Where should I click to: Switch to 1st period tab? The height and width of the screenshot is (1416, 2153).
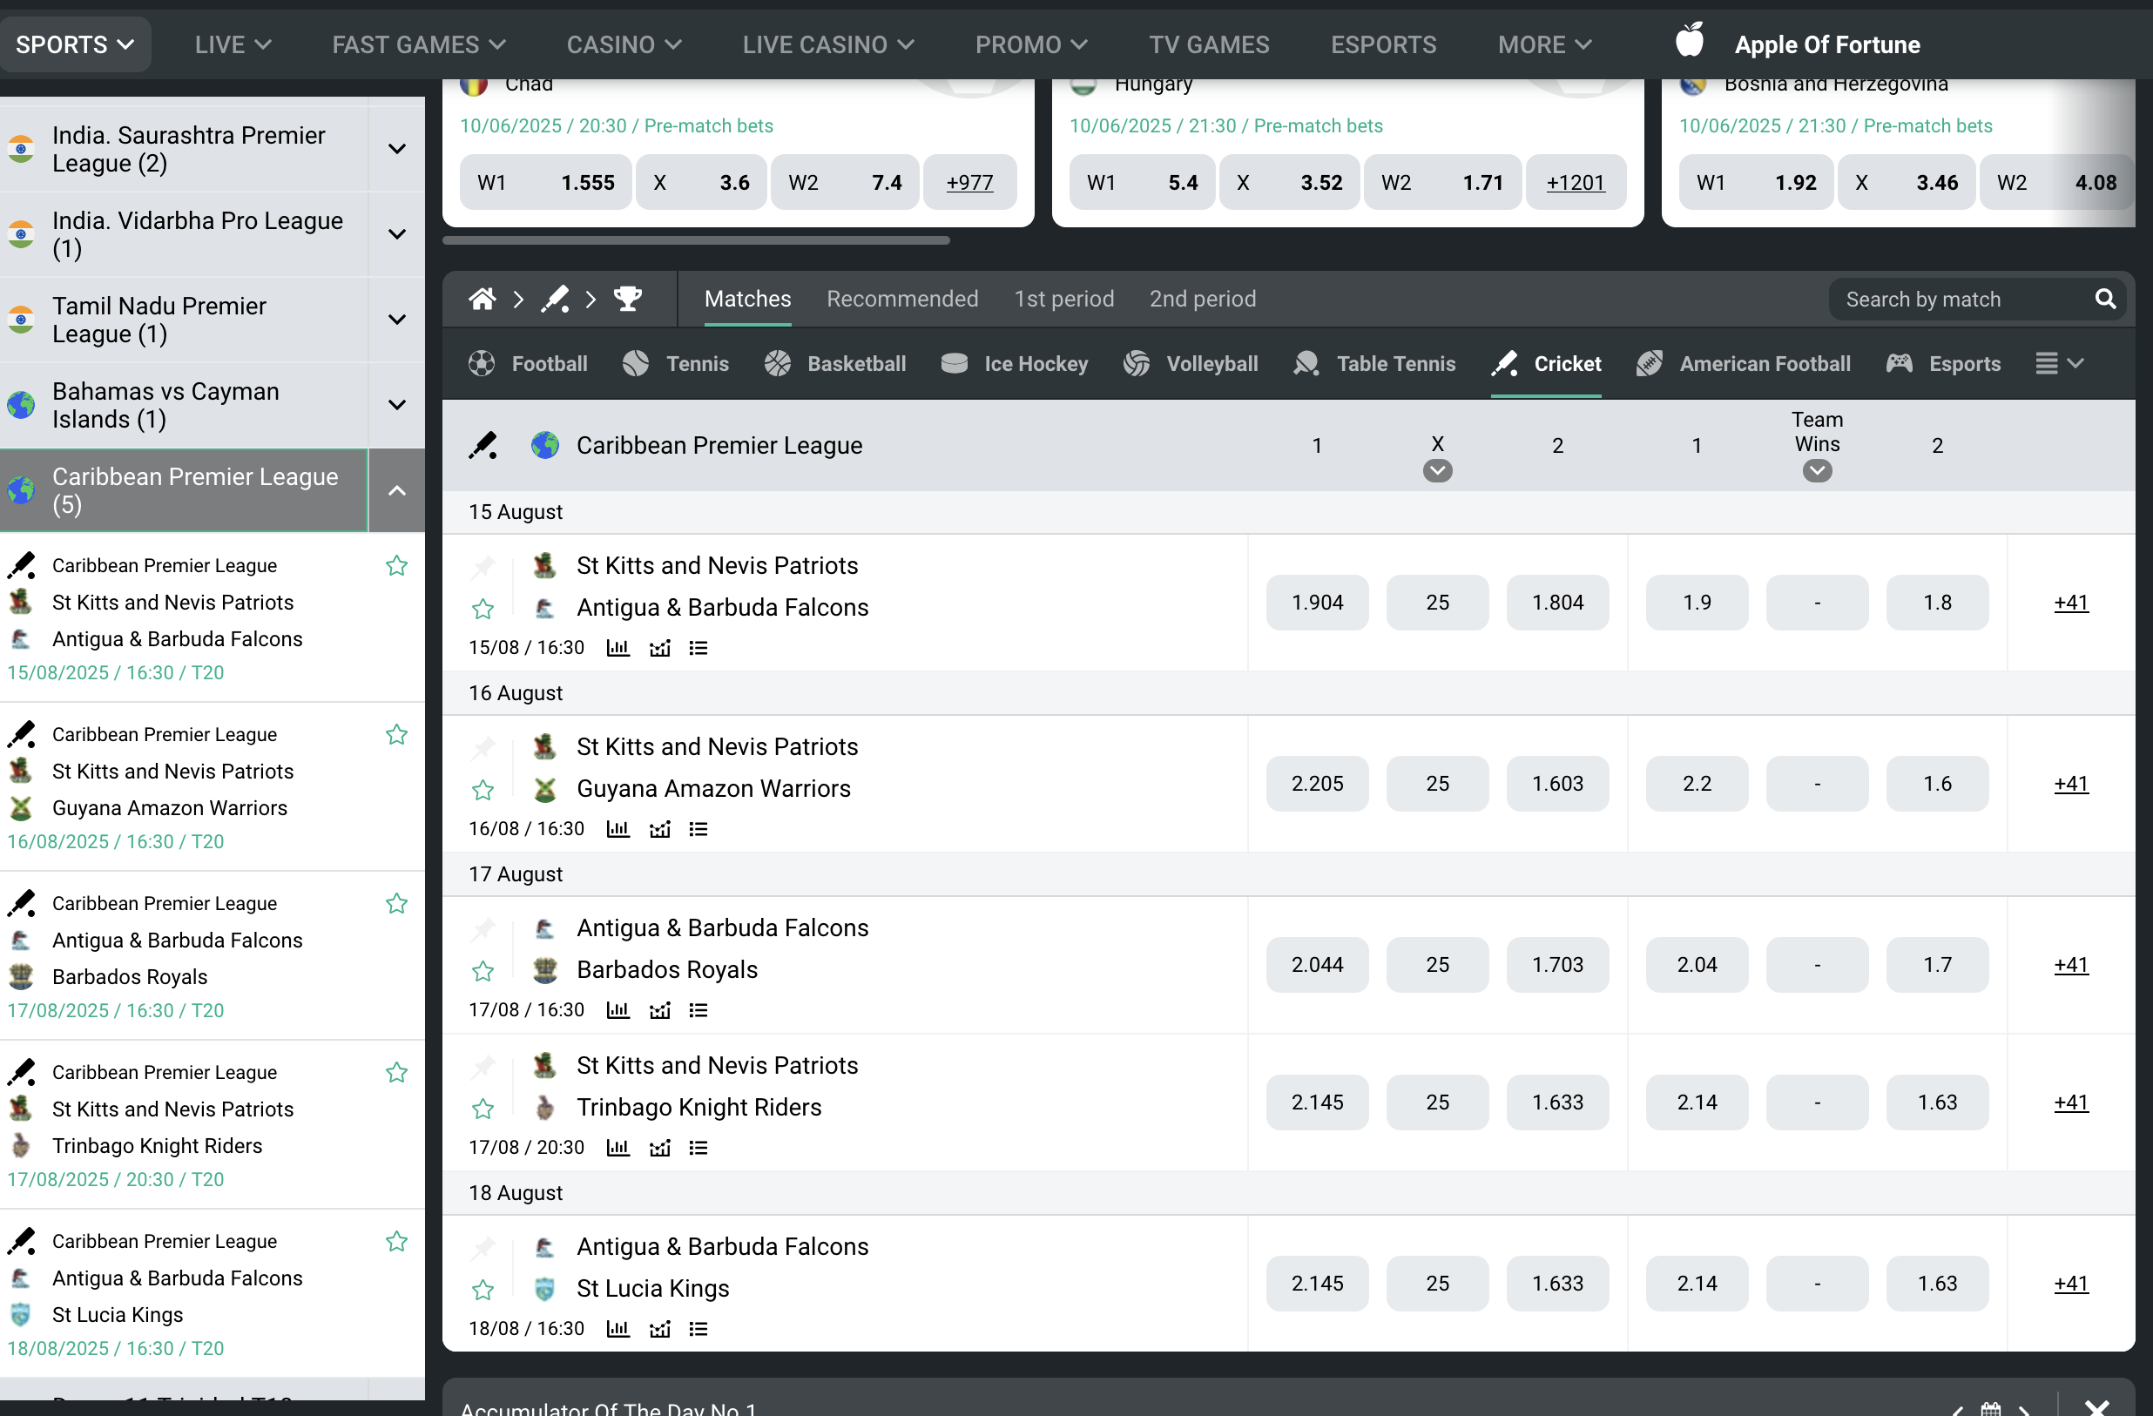[1063, 299]
